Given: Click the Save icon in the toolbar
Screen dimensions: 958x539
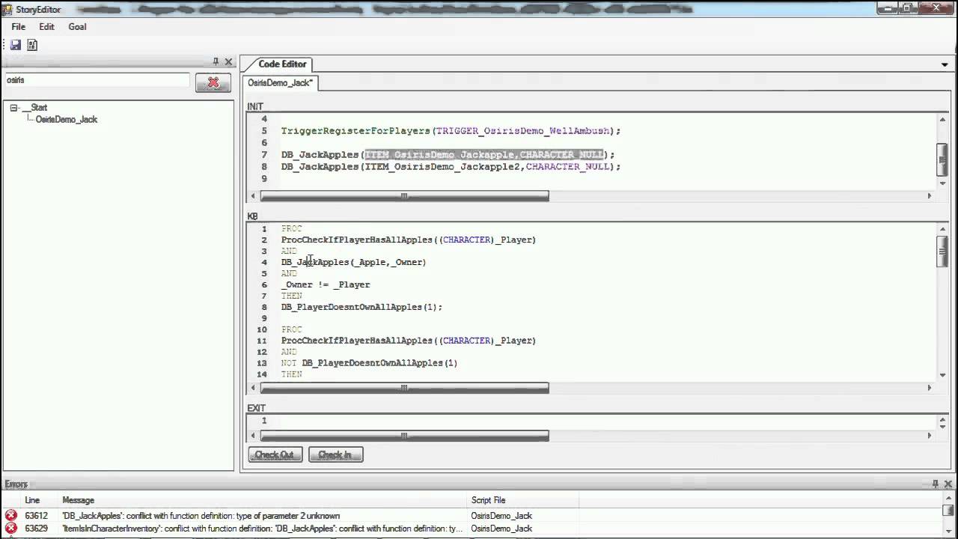Looking at the screenshot, I should 15,45.
